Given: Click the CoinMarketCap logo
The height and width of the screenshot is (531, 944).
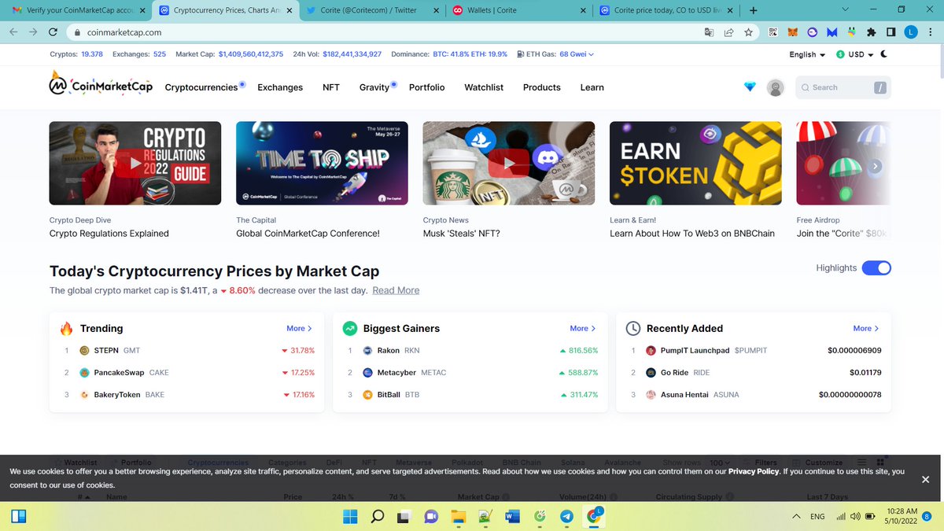Looking at the screenshot, I should click(101, 85).
